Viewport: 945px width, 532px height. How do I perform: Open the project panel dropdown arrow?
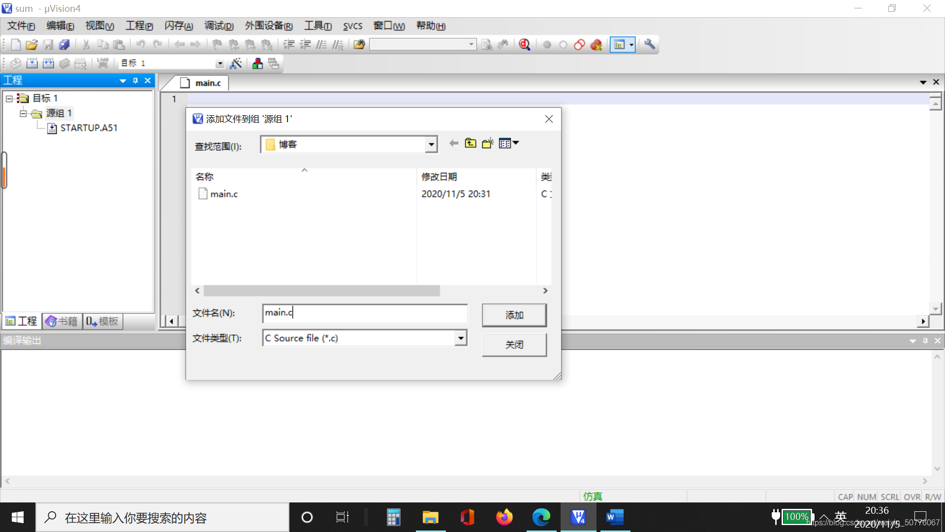123,81
